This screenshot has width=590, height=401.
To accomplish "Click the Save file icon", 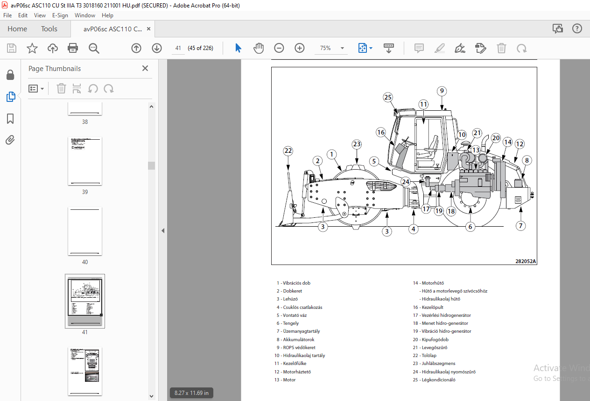I will click(12, 48).
